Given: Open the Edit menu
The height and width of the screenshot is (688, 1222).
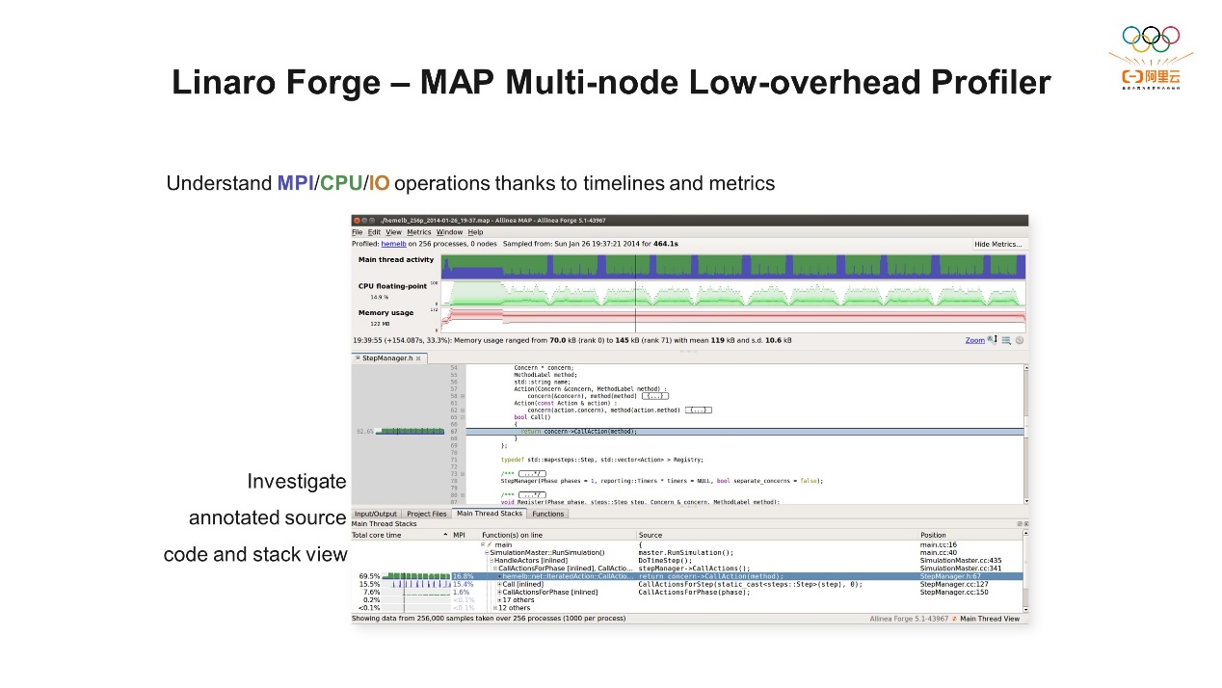Looking at the screenshot, I should click(x=373, y=232).
